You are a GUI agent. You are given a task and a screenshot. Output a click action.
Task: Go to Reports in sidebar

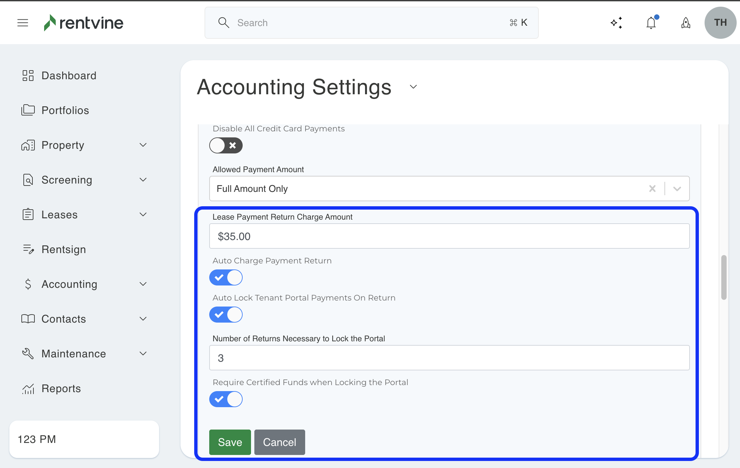point(61,388)
